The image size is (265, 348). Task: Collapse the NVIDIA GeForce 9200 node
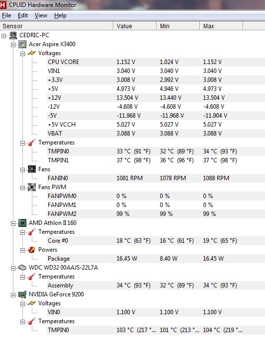[x=13, y=295]
